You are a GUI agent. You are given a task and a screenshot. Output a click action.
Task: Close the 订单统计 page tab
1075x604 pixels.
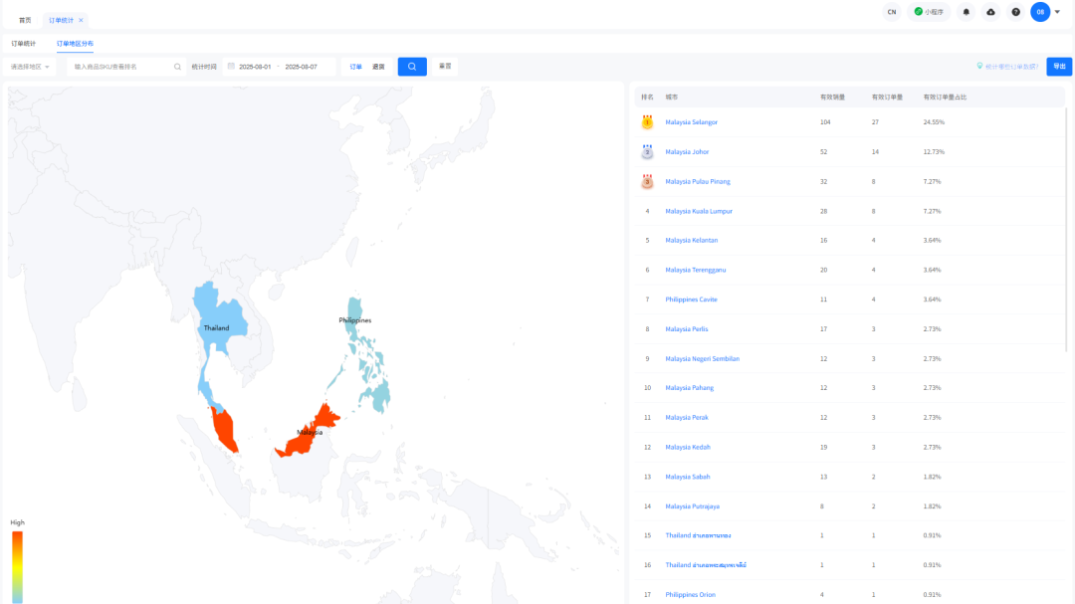81,21
